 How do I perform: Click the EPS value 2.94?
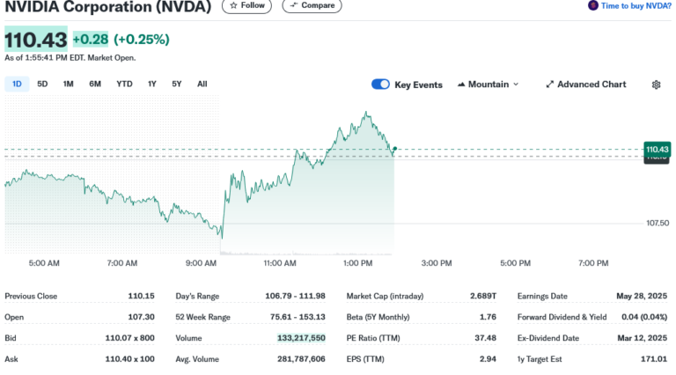[488, 359]
